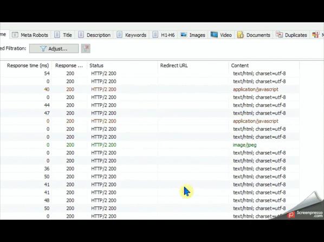Open the Images tab
The width and height of the screenshot is (324, 242).
click(x=193, y=35)
